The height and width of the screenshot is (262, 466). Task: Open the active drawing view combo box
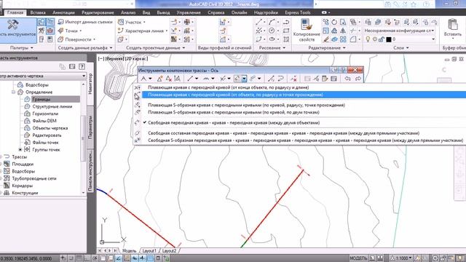[x=43, y=76]
